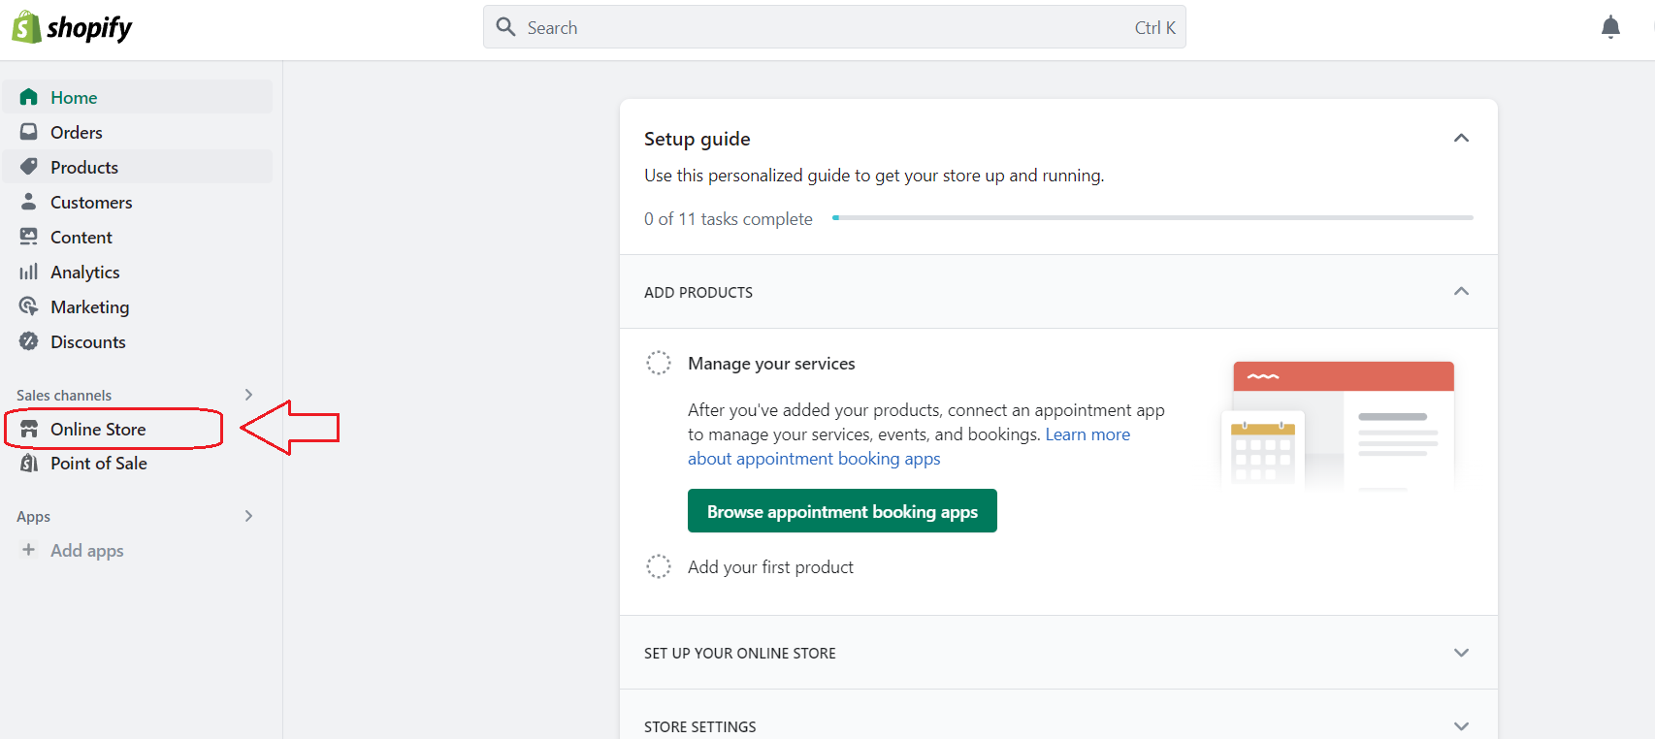Click the Setup guide title

point(698,139)
